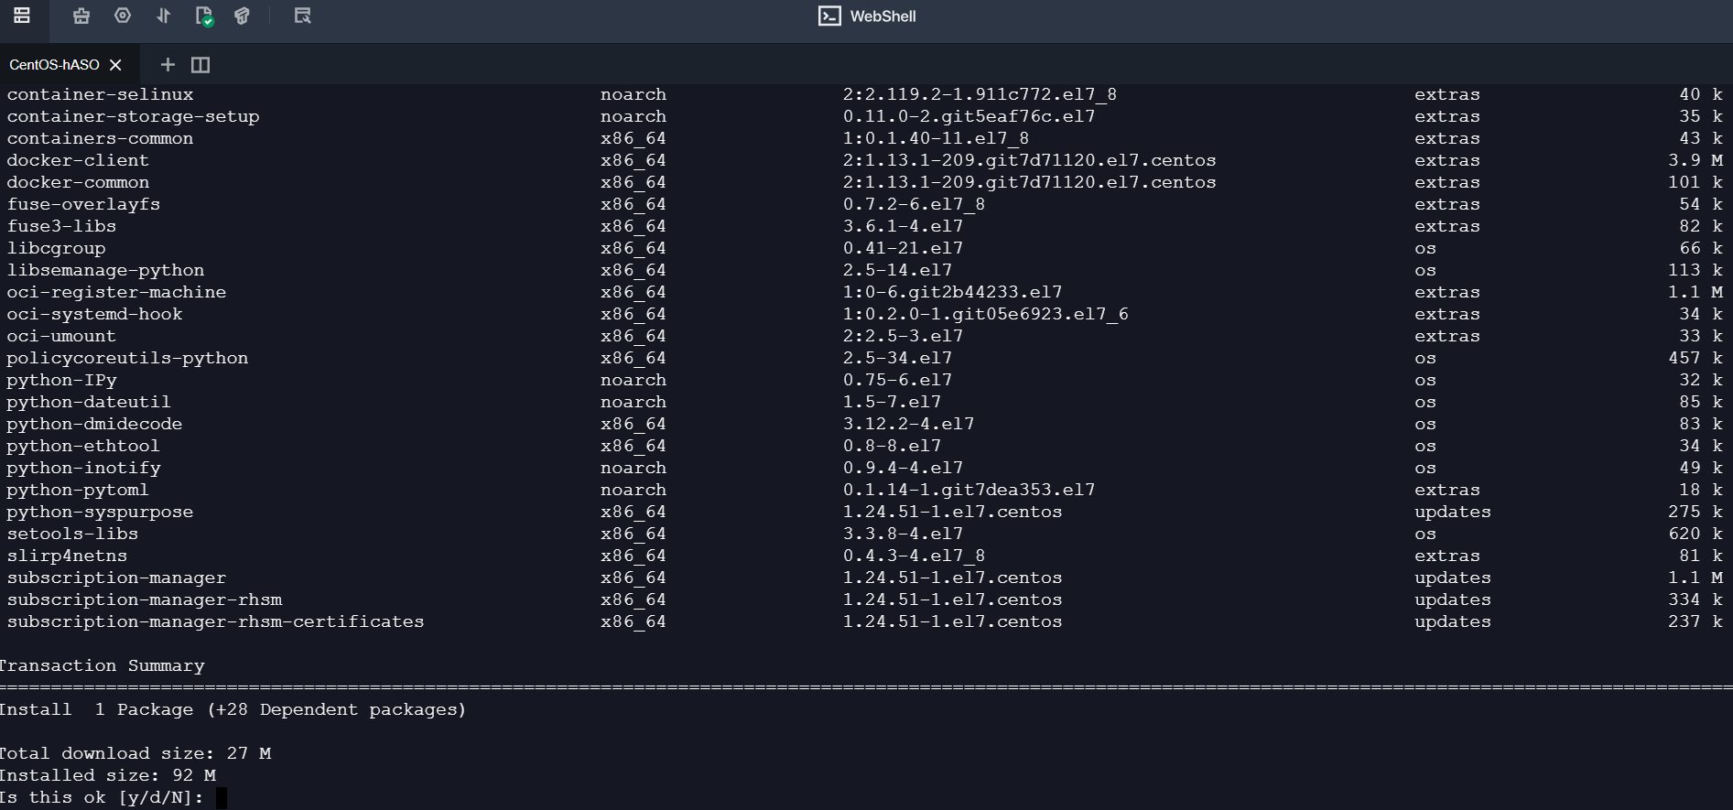Click the WebShell terminal logo icon
The image size is (1733, 810).
829,16
